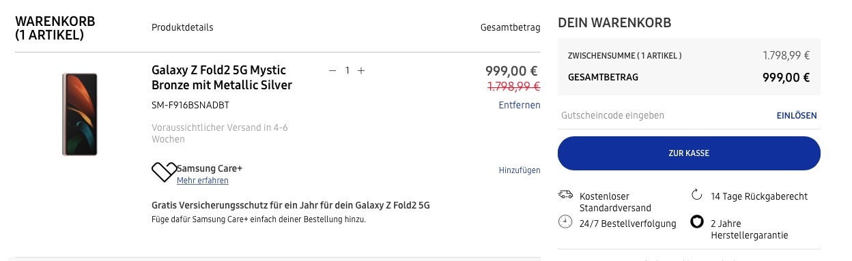Click the quantity value 1 field

tap(347, 71)
